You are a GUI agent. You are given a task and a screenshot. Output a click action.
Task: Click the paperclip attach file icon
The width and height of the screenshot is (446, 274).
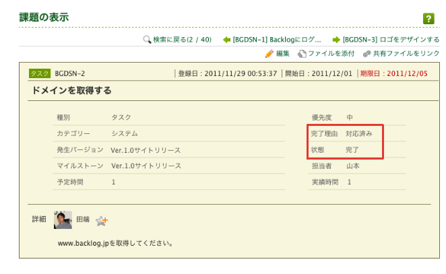click(302, 54)
